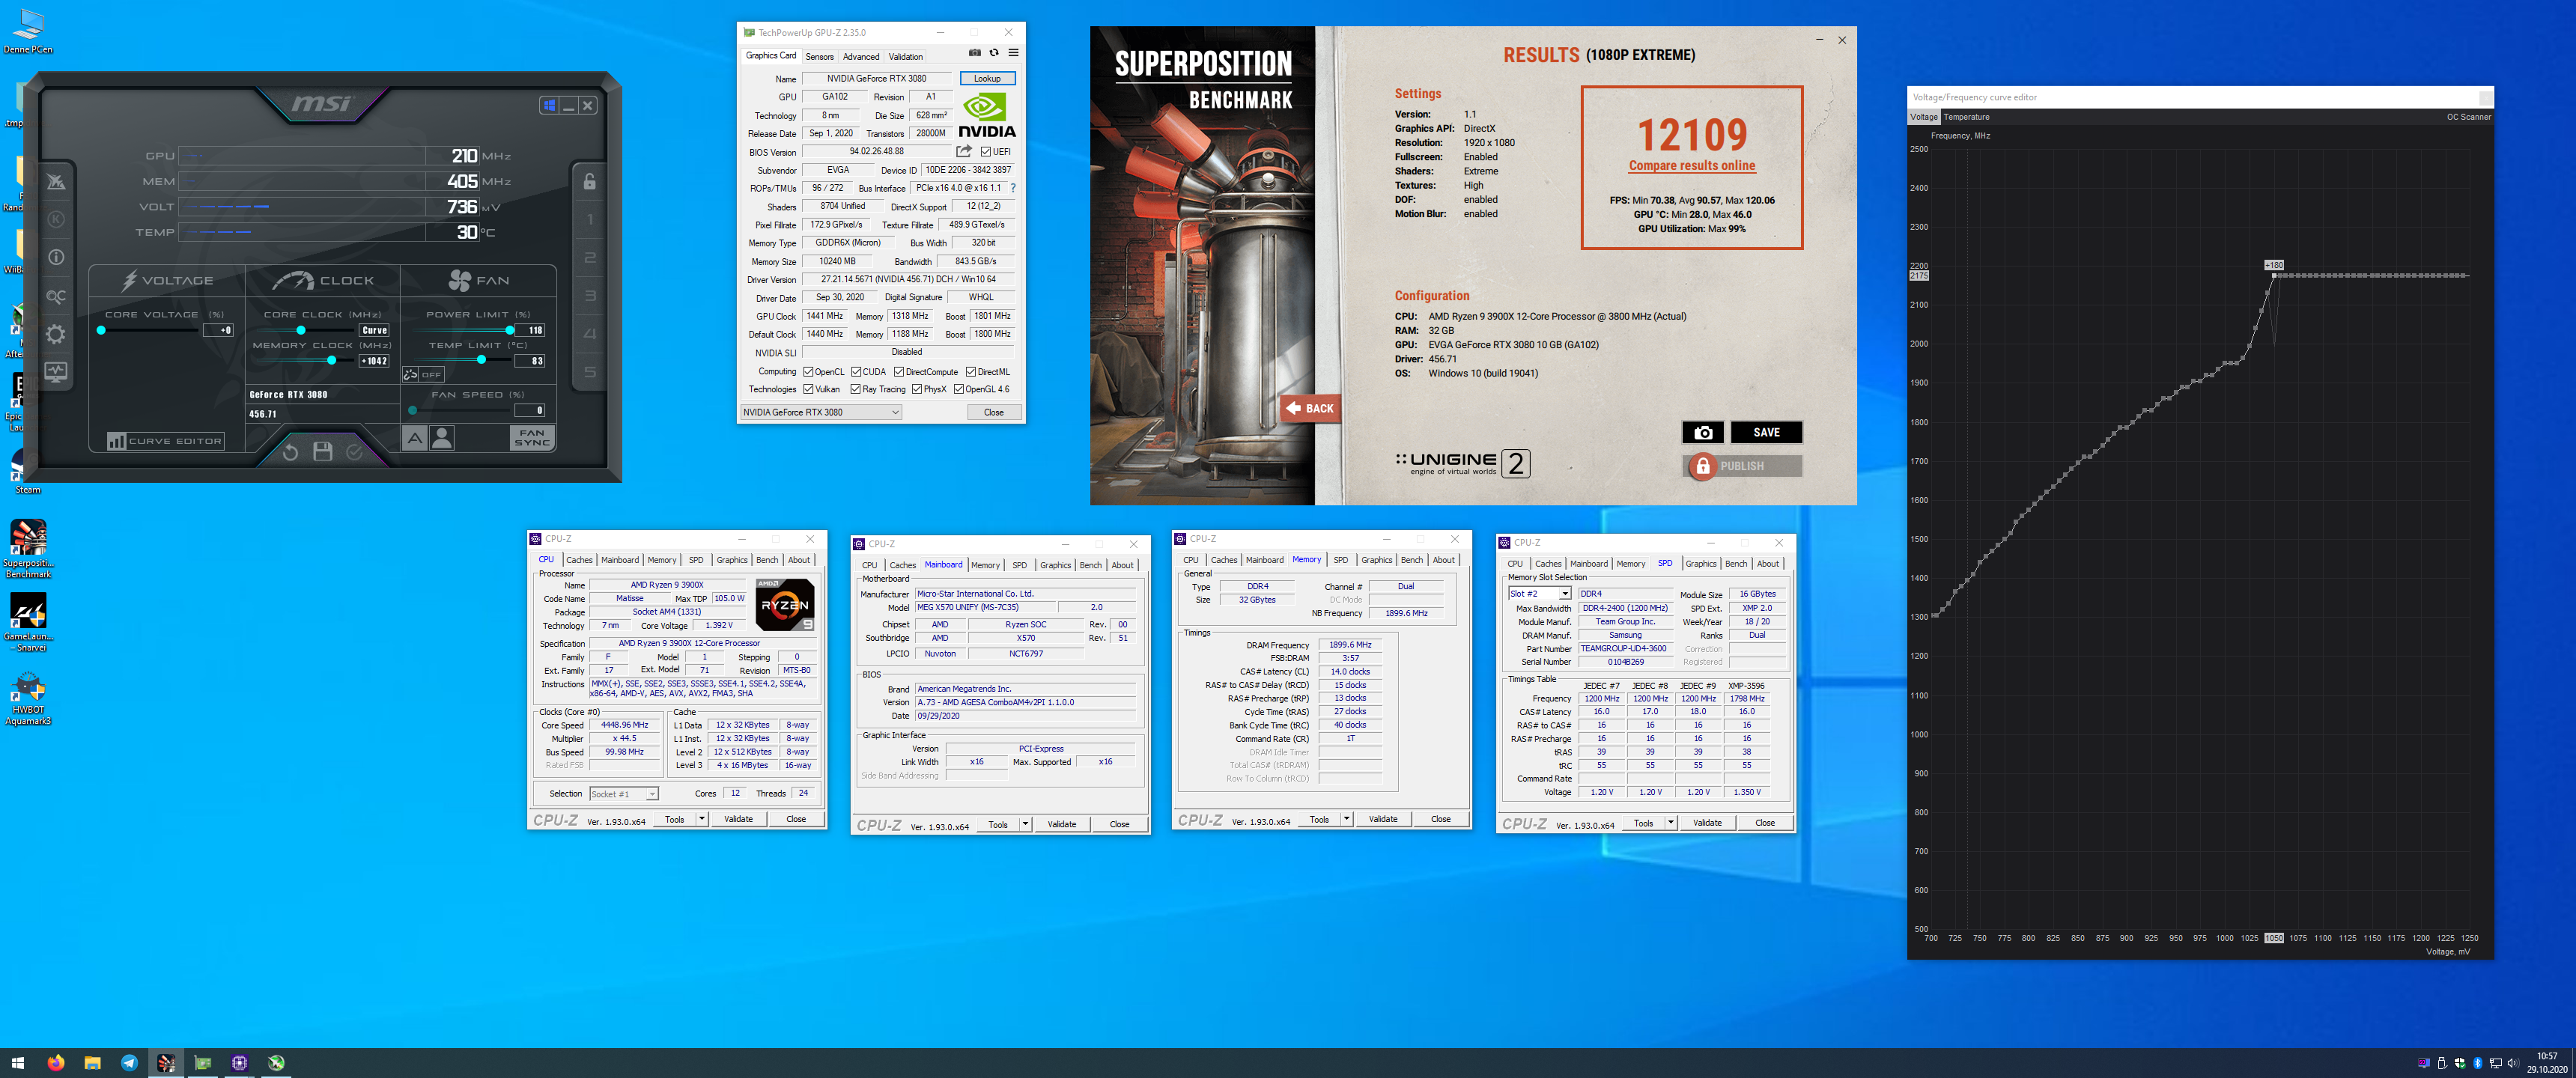This screenshot has height=1078, width=2576.
Task: Toggle DirectCompute checkbox in GPU-Z
Action: pos(899,372)
